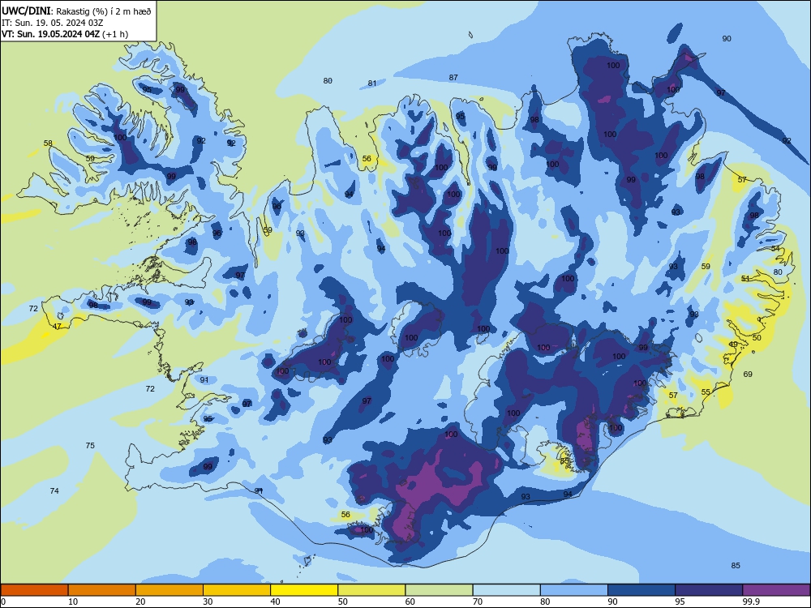This screenshot has width=811, height=608.
Task: Click the 30–40 golden-yellow legend swatch
Action: 237,590
